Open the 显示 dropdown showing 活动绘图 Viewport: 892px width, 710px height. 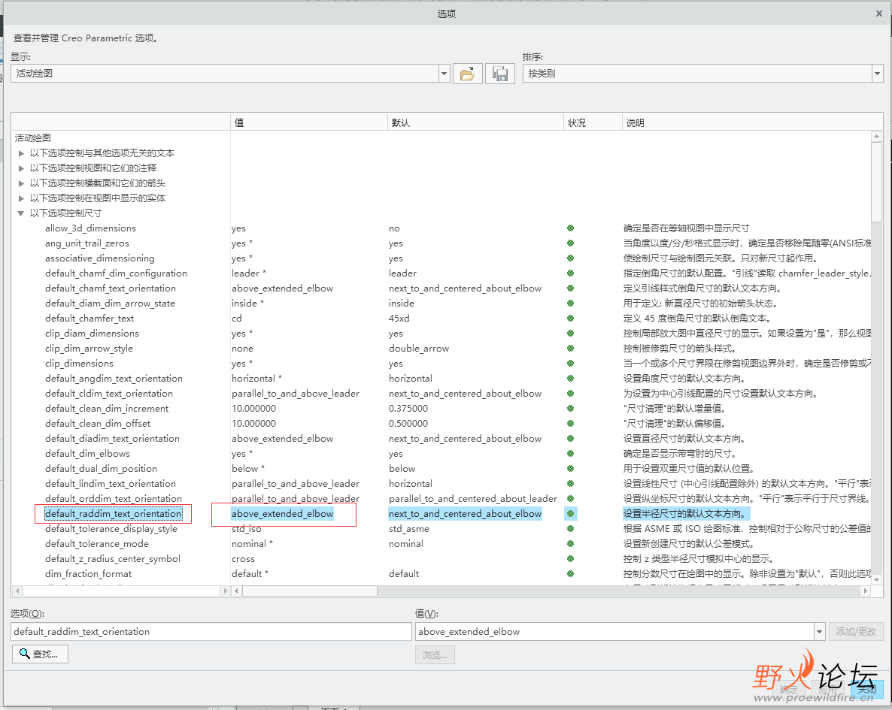pyautogui.click(x=444, y=74)
